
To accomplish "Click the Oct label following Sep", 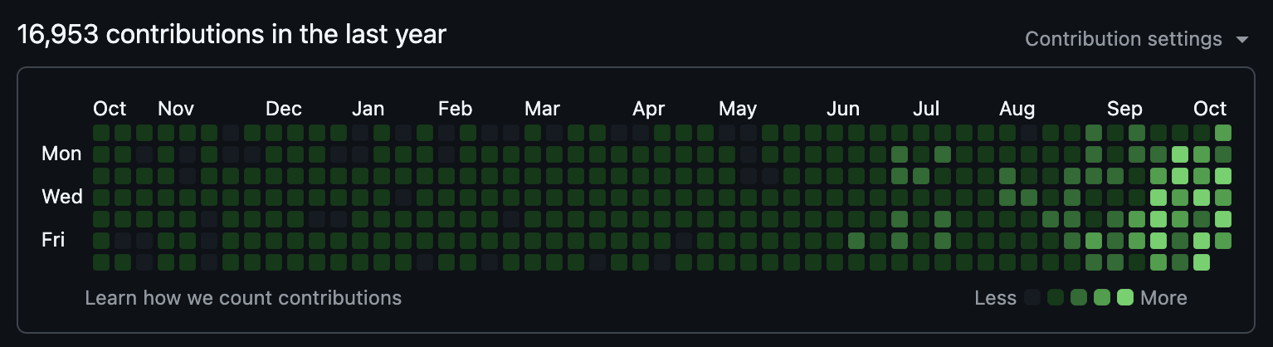I will [x=1210, y=109].
